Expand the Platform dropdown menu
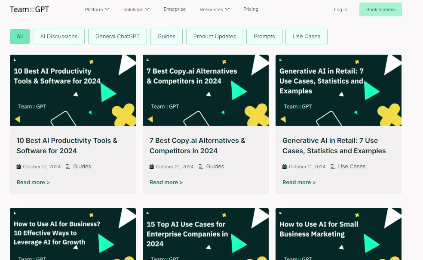The width and height of the screenshot is (423, 260). (x=97, y=9)
